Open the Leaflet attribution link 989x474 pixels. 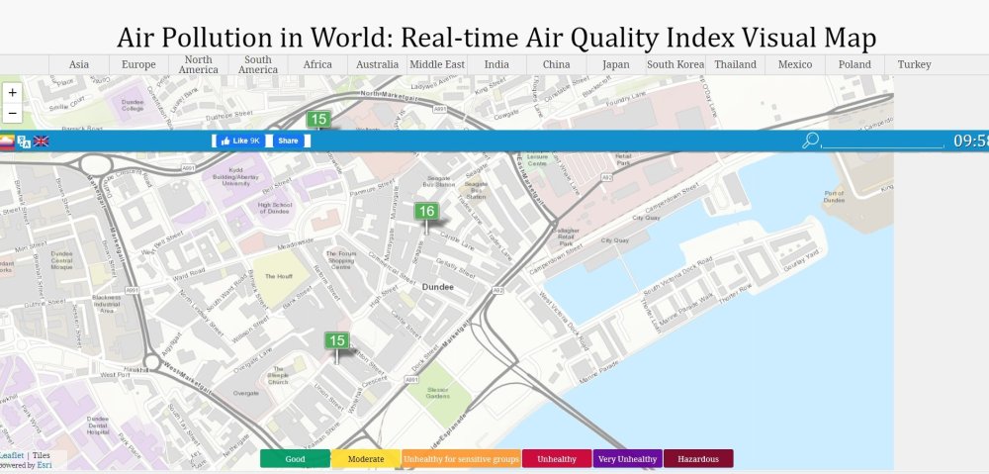(x=11, y=455)
